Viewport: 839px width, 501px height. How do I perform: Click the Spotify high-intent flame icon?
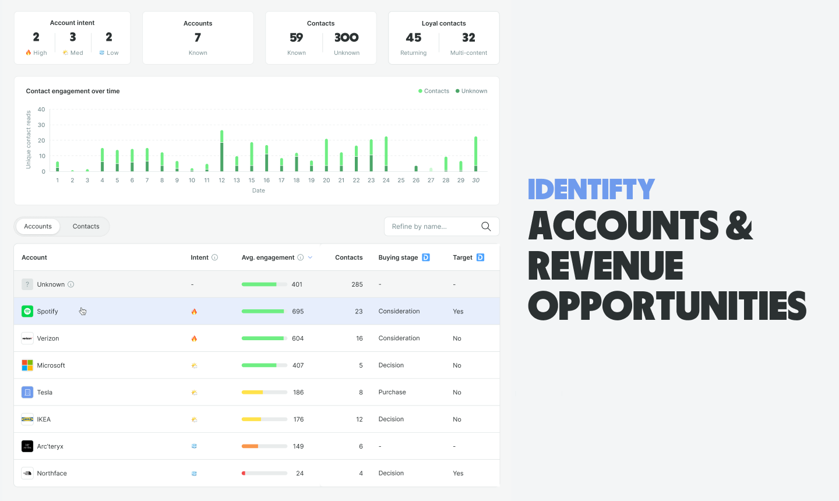194,312
